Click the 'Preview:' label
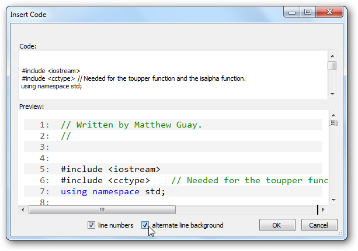The image size is (358, 251). (32, 106)
